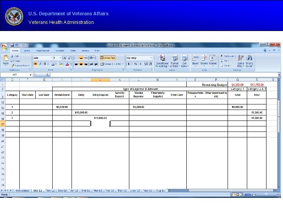Increase decimal places
This screenshot has width=283, height=212.
click(146, 64)
